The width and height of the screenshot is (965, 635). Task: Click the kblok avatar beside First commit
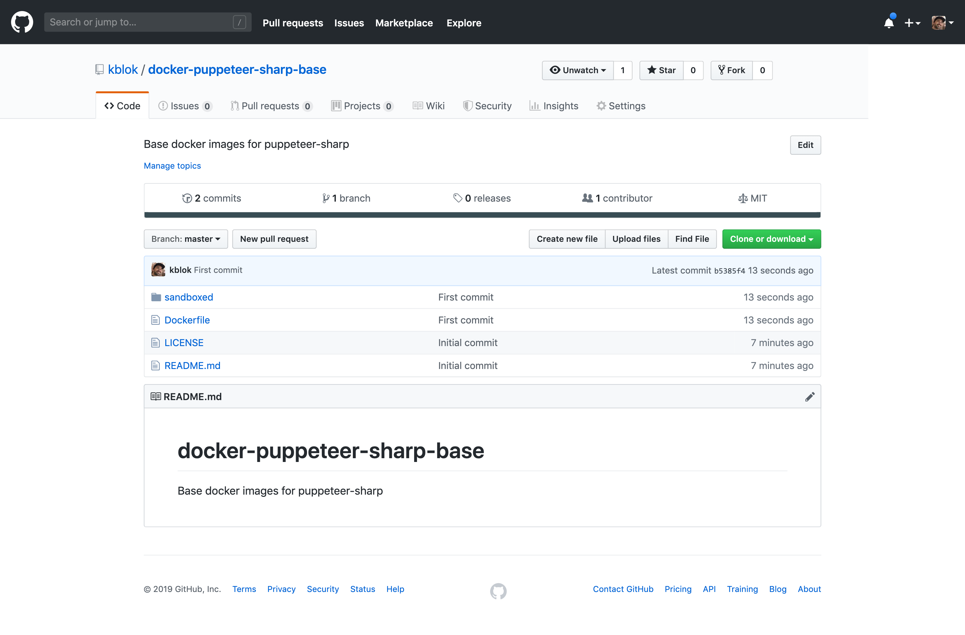click(x=158, y=270)
